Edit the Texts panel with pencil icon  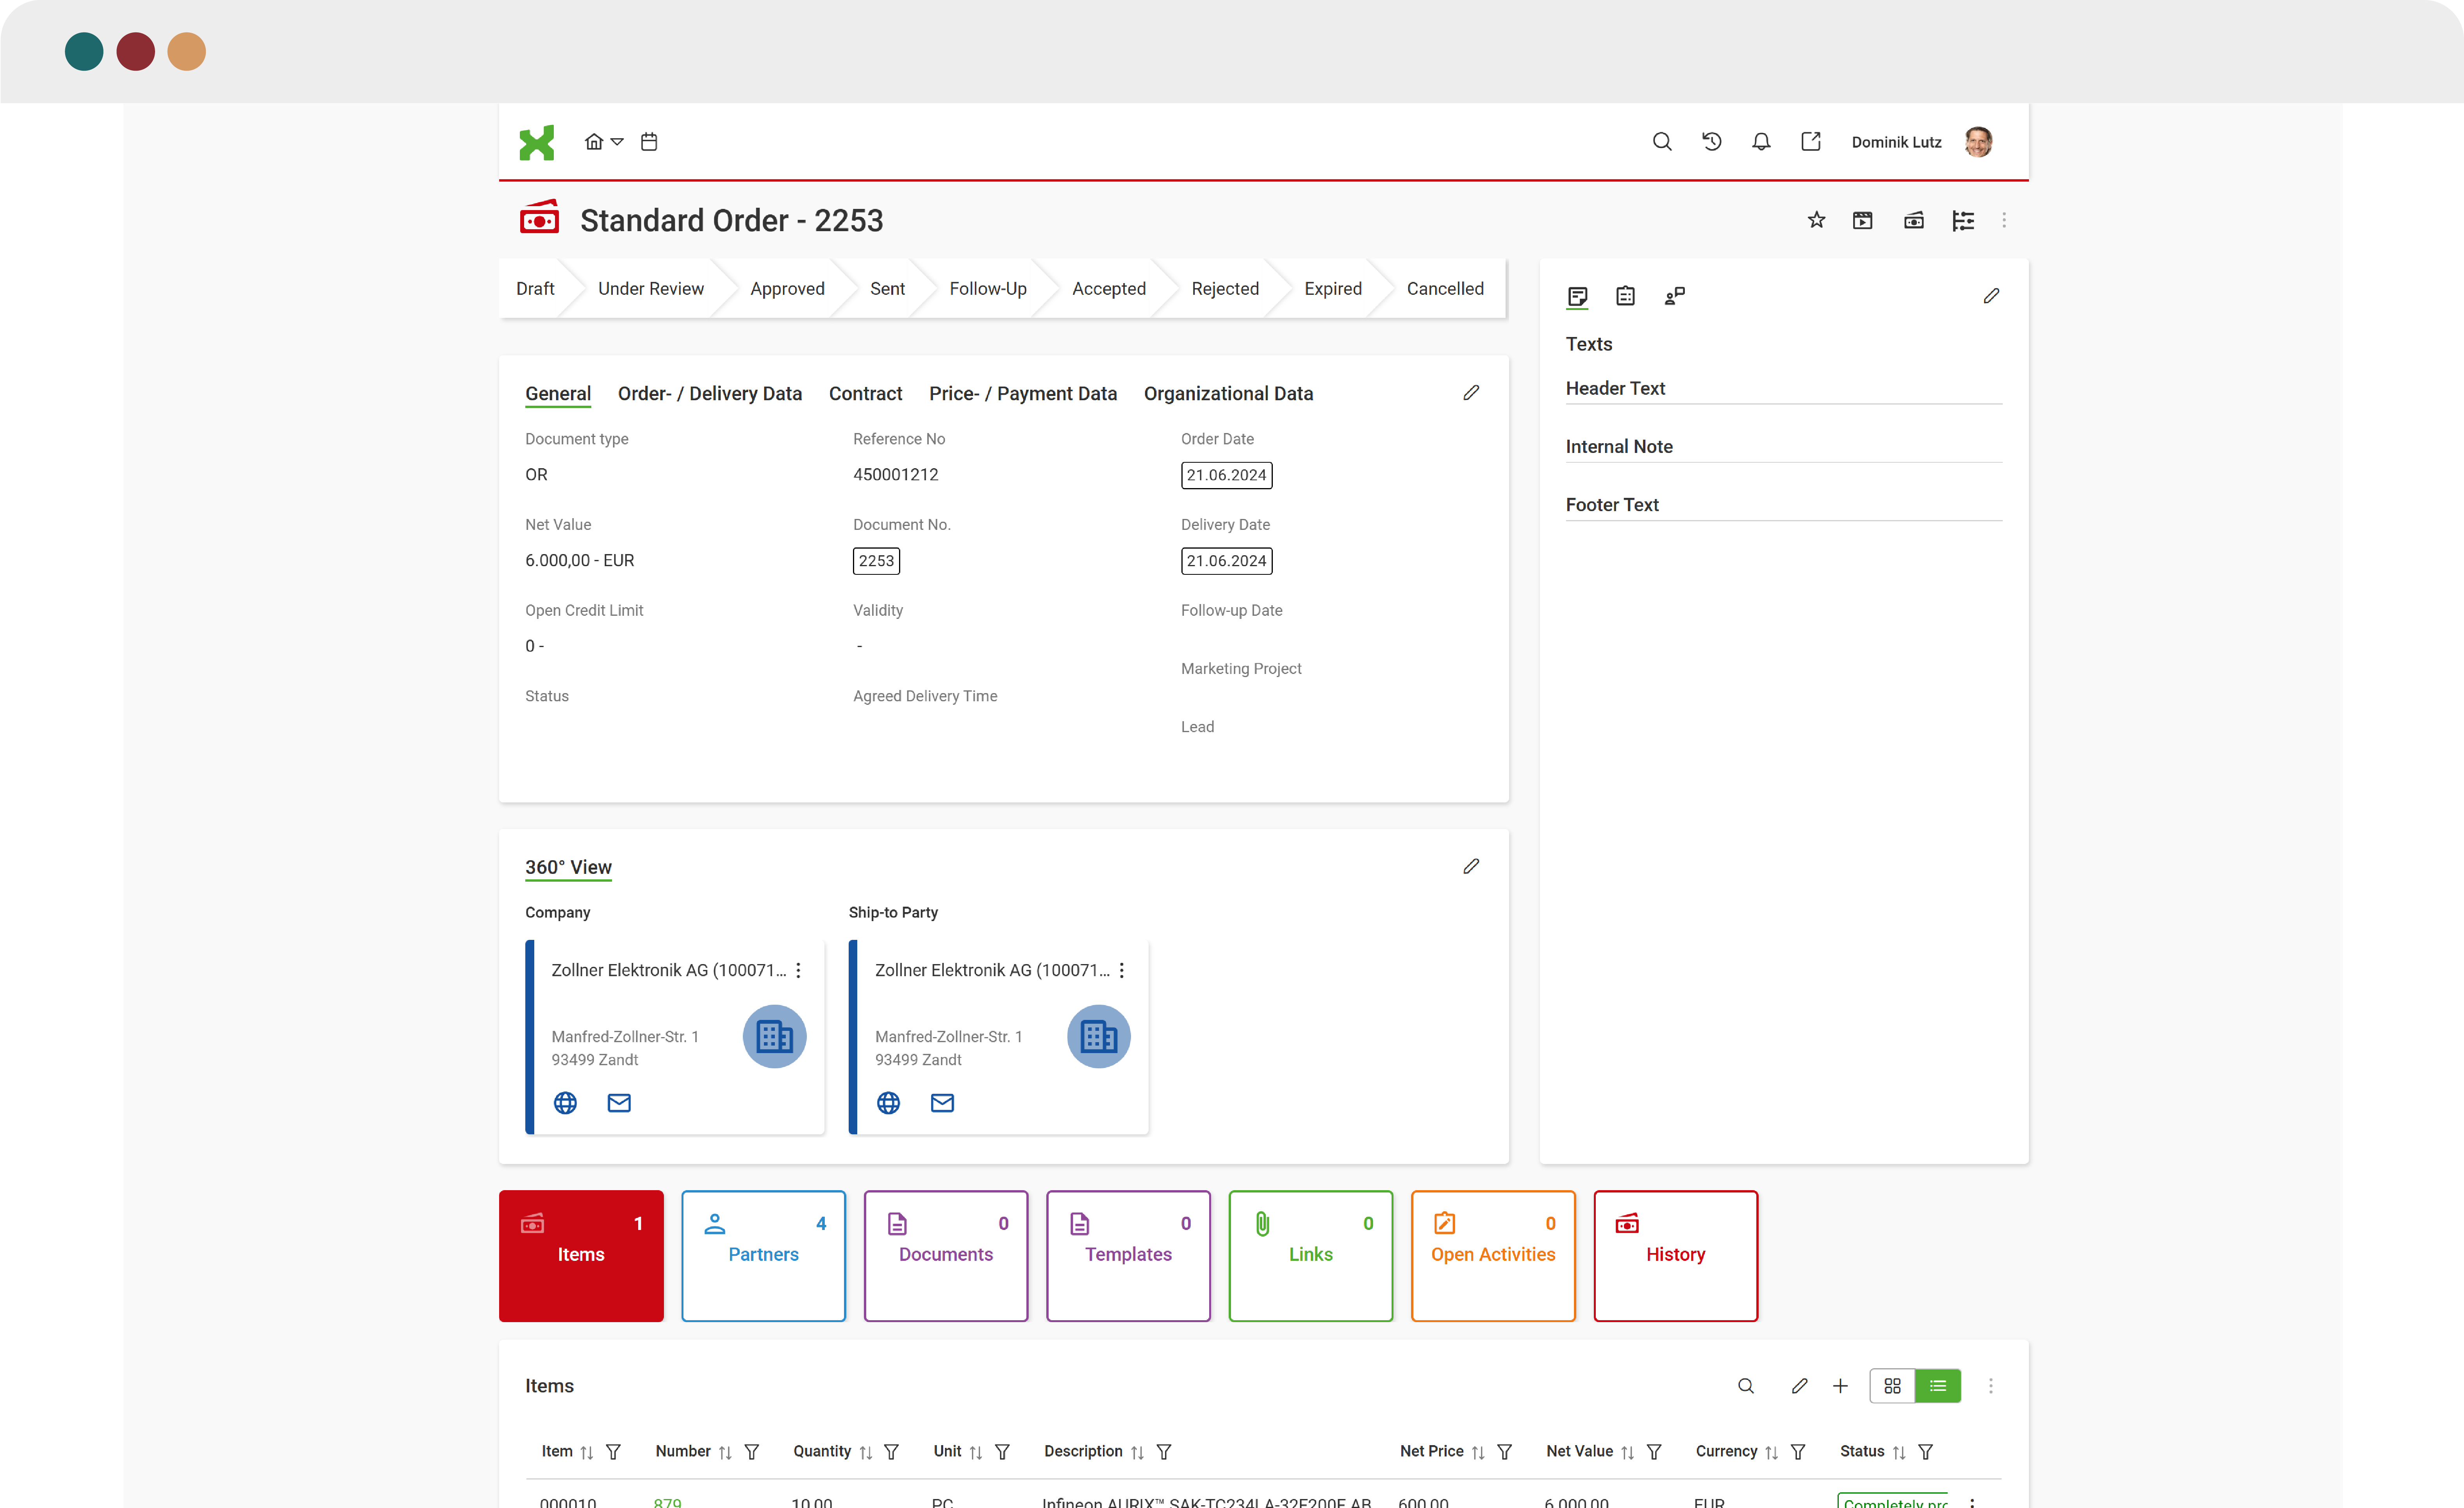pos(1991,296)
